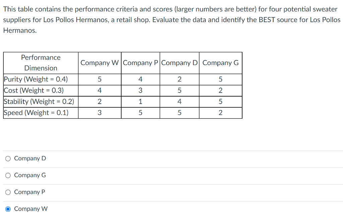The image size is (343, 219).
Task: Select the Company W radio button
Action: tap(8, 209)
